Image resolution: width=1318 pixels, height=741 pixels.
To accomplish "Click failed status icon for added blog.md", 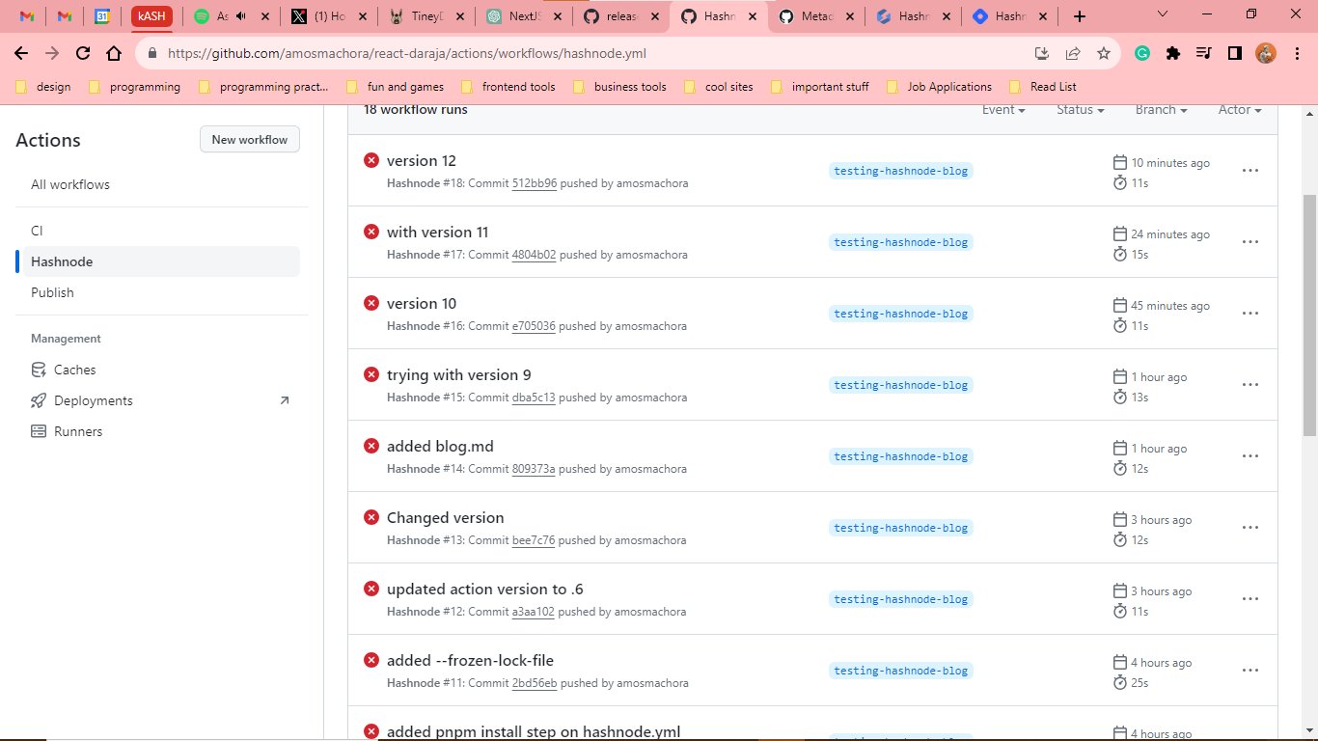I will pos(371,446).
